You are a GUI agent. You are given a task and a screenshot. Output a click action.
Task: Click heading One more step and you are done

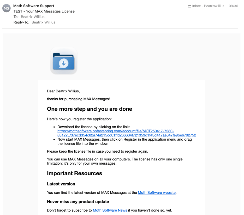(x=90, y=109)
